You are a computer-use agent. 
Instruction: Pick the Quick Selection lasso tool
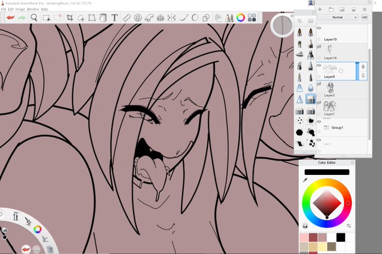pos(81,18)
